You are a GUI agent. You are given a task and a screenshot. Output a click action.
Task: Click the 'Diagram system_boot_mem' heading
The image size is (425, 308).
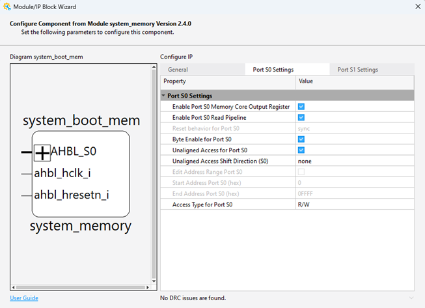pyautogui.click(x=46, y=57)
